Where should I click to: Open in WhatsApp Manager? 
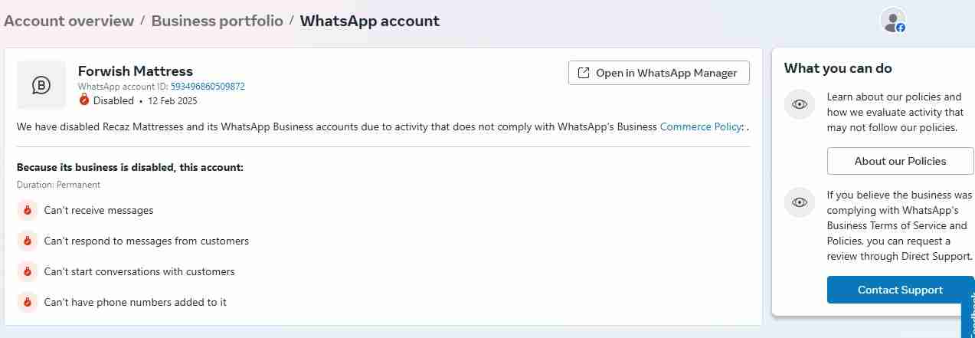tap(659, 73)
